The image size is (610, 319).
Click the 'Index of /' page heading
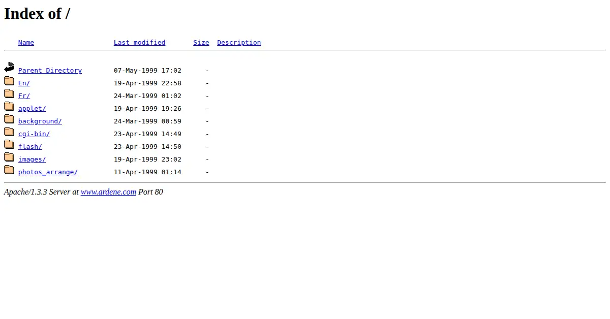[37, 14]
